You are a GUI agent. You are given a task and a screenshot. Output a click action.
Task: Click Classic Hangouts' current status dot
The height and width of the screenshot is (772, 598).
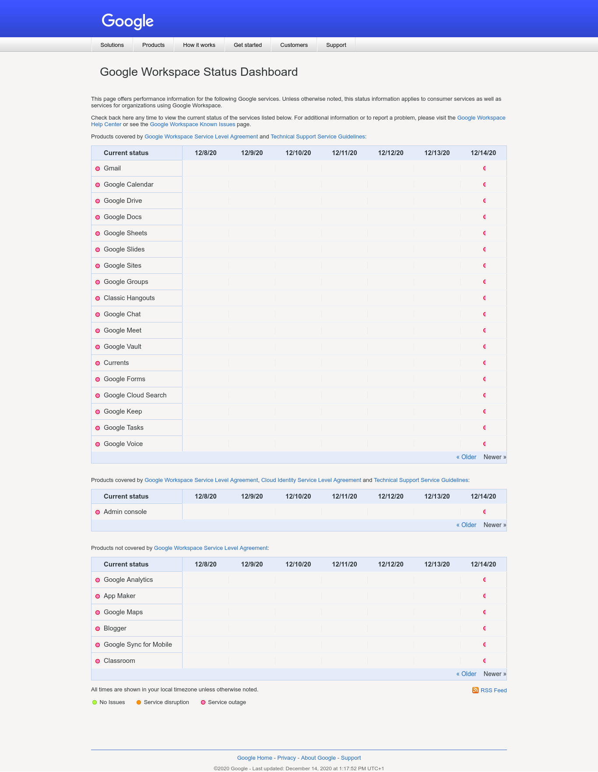(x=98, y=298)
